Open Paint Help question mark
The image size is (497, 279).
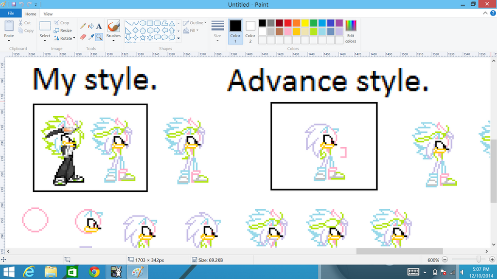pyautogui.click(x=493, y=13)
